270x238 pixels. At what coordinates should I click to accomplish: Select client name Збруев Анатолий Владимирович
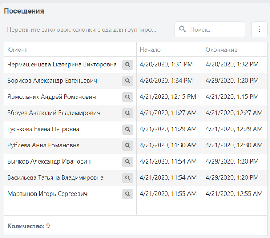coord(54,113)
